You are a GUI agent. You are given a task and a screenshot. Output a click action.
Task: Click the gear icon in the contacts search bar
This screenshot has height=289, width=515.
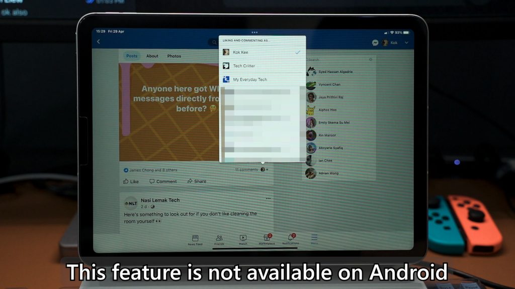[x=371, y=59]
